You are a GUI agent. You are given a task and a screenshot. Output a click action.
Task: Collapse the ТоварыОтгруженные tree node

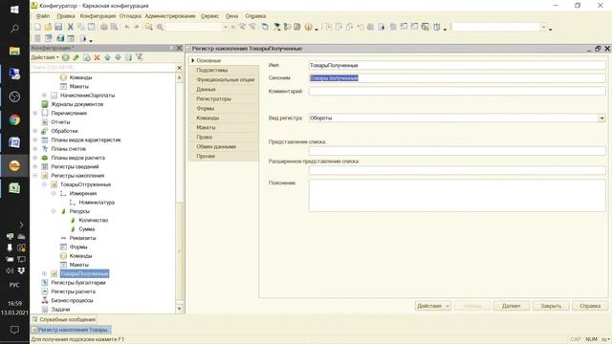pyautogui.click(x=45, y=184)
